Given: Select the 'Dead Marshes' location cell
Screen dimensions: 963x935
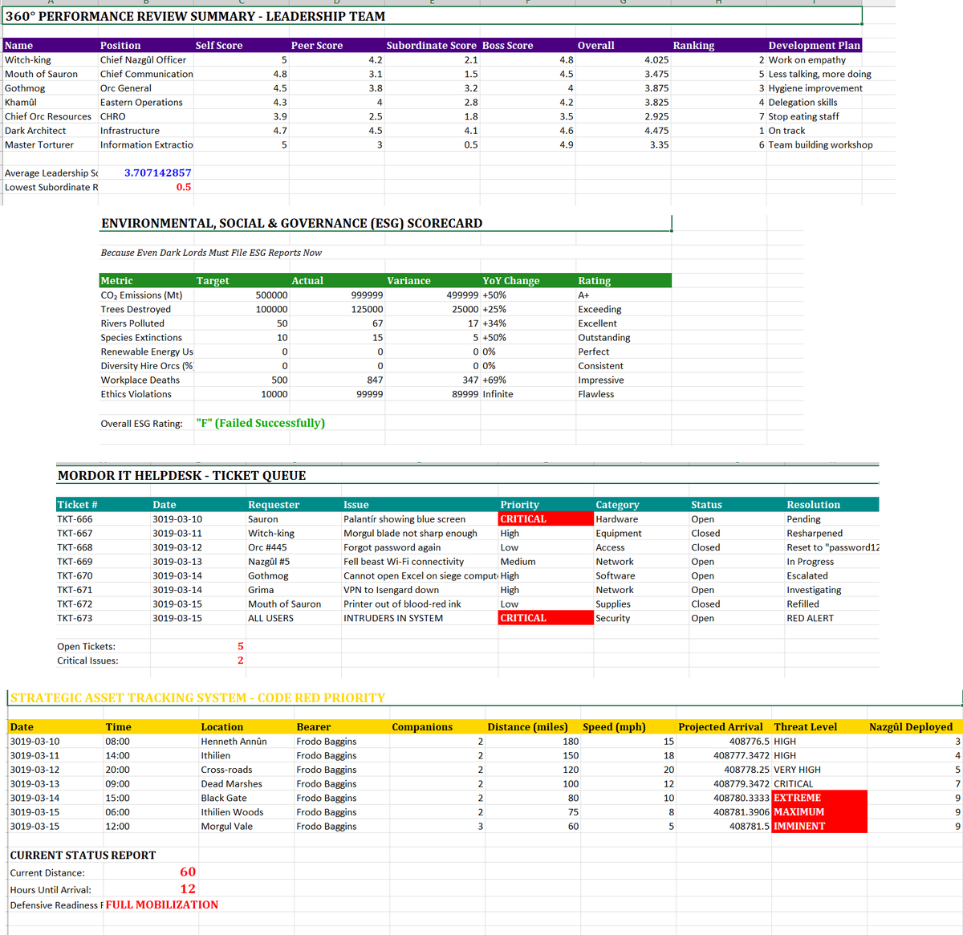Looking at the screenshot, I should (x=246, y=784).
